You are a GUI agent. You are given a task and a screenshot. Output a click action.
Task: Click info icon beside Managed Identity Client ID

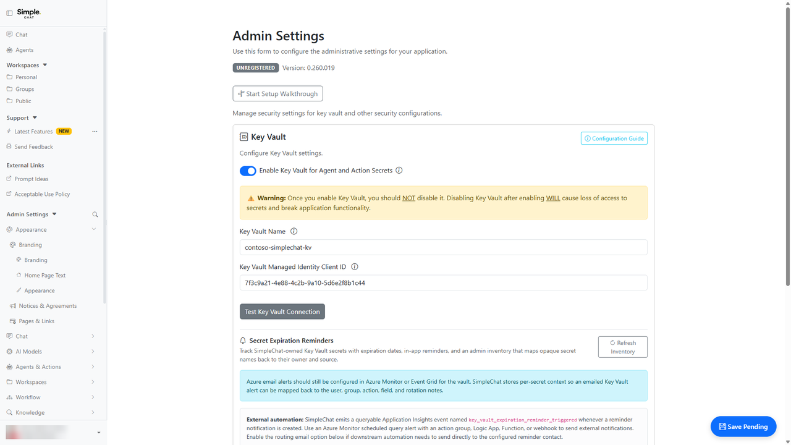pos(355,267)
